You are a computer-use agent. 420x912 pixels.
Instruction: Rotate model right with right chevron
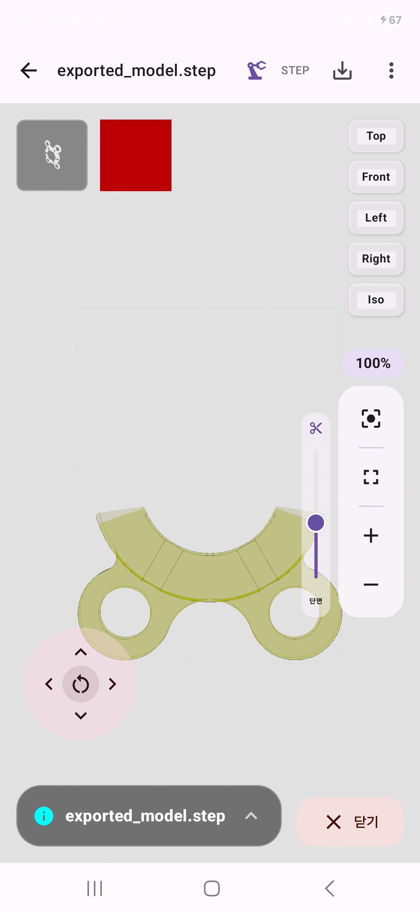113,684
